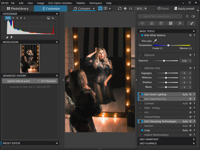
Task: Show shadow clipping moon icon in histogram
Action: pos(7,37)
